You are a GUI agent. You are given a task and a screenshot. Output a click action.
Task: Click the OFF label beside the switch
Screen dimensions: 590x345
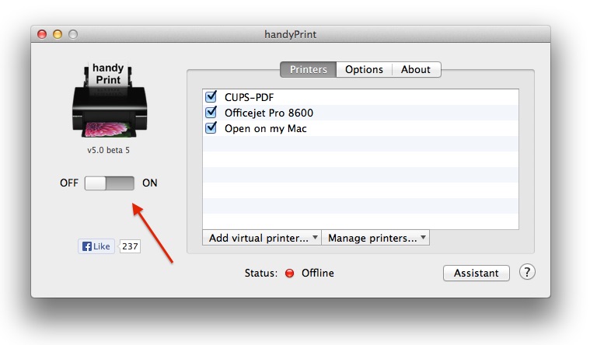(69, 183)
